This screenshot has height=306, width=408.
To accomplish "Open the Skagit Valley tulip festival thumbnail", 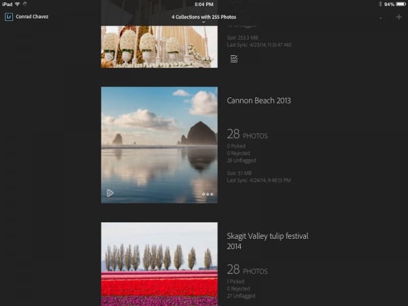I will pyautogui.click(x=159, y=264).
